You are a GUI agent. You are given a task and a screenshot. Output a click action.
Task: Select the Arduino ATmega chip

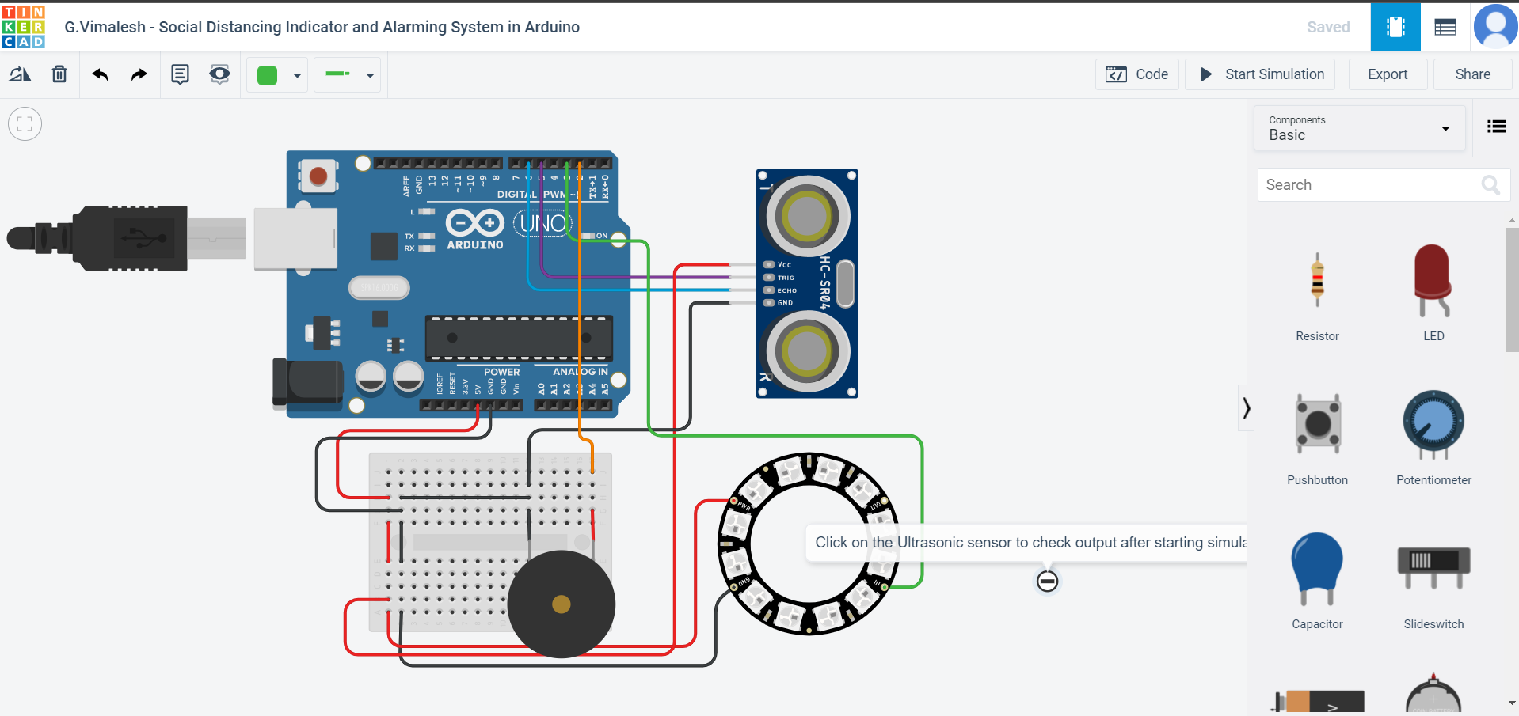tap(519, 338)
